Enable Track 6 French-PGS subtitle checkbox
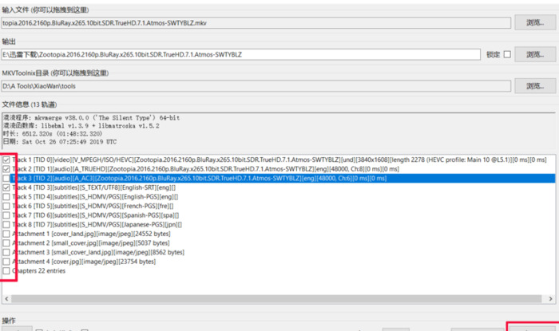 point(8,207)
